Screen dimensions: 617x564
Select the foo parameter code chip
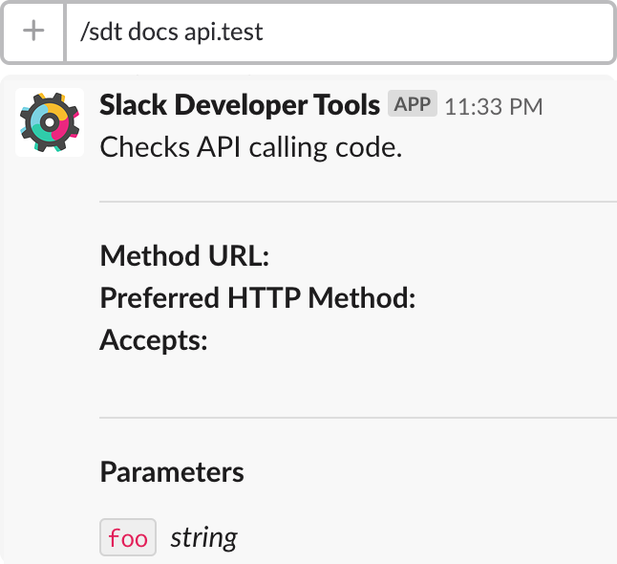coord(128,537)
